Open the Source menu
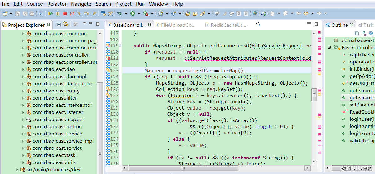Image resolution: width=375 pixels, height=174 pixels. point(35,4)
